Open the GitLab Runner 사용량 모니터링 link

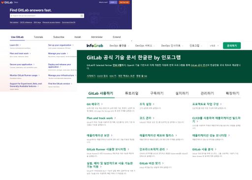pos(108,149)
